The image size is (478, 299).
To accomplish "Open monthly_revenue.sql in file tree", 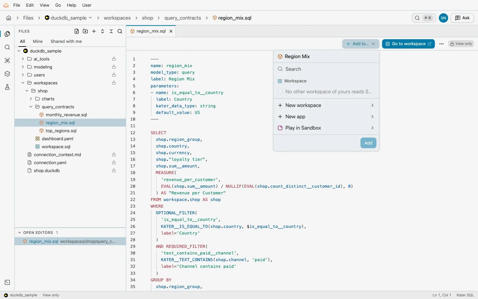I will (66, 115).
